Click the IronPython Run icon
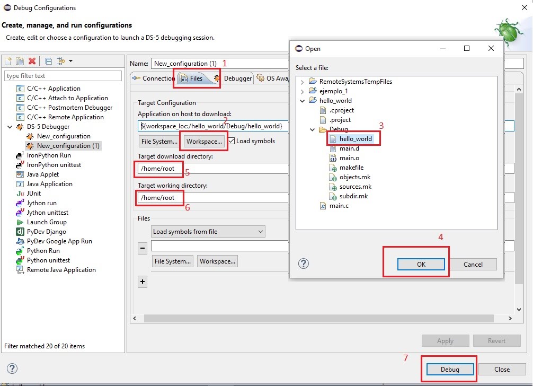 pos(20,155)
